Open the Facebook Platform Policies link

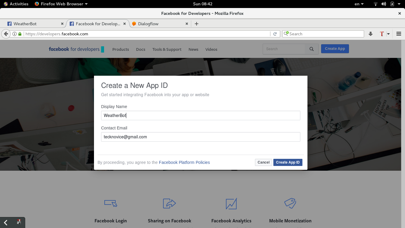coord(184,162)
